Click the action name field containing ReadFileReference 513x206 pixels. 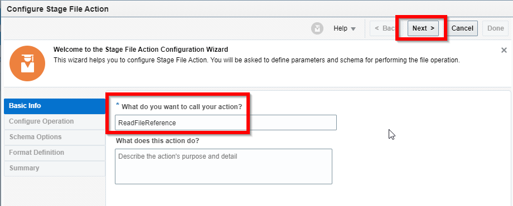225,122
